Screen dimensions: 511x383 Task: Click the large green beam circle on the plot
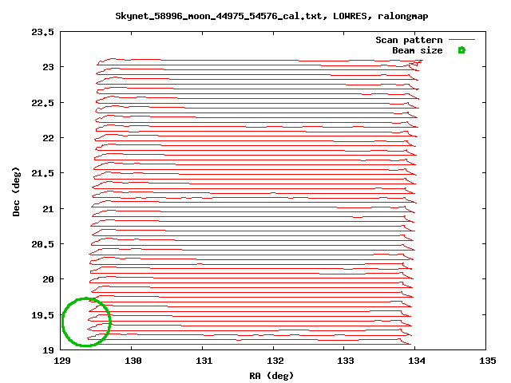coord(86,322)
